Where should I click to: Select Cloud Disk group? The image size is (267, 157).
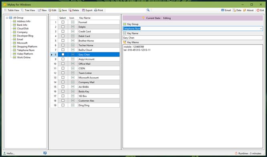[x=22, y=28]
